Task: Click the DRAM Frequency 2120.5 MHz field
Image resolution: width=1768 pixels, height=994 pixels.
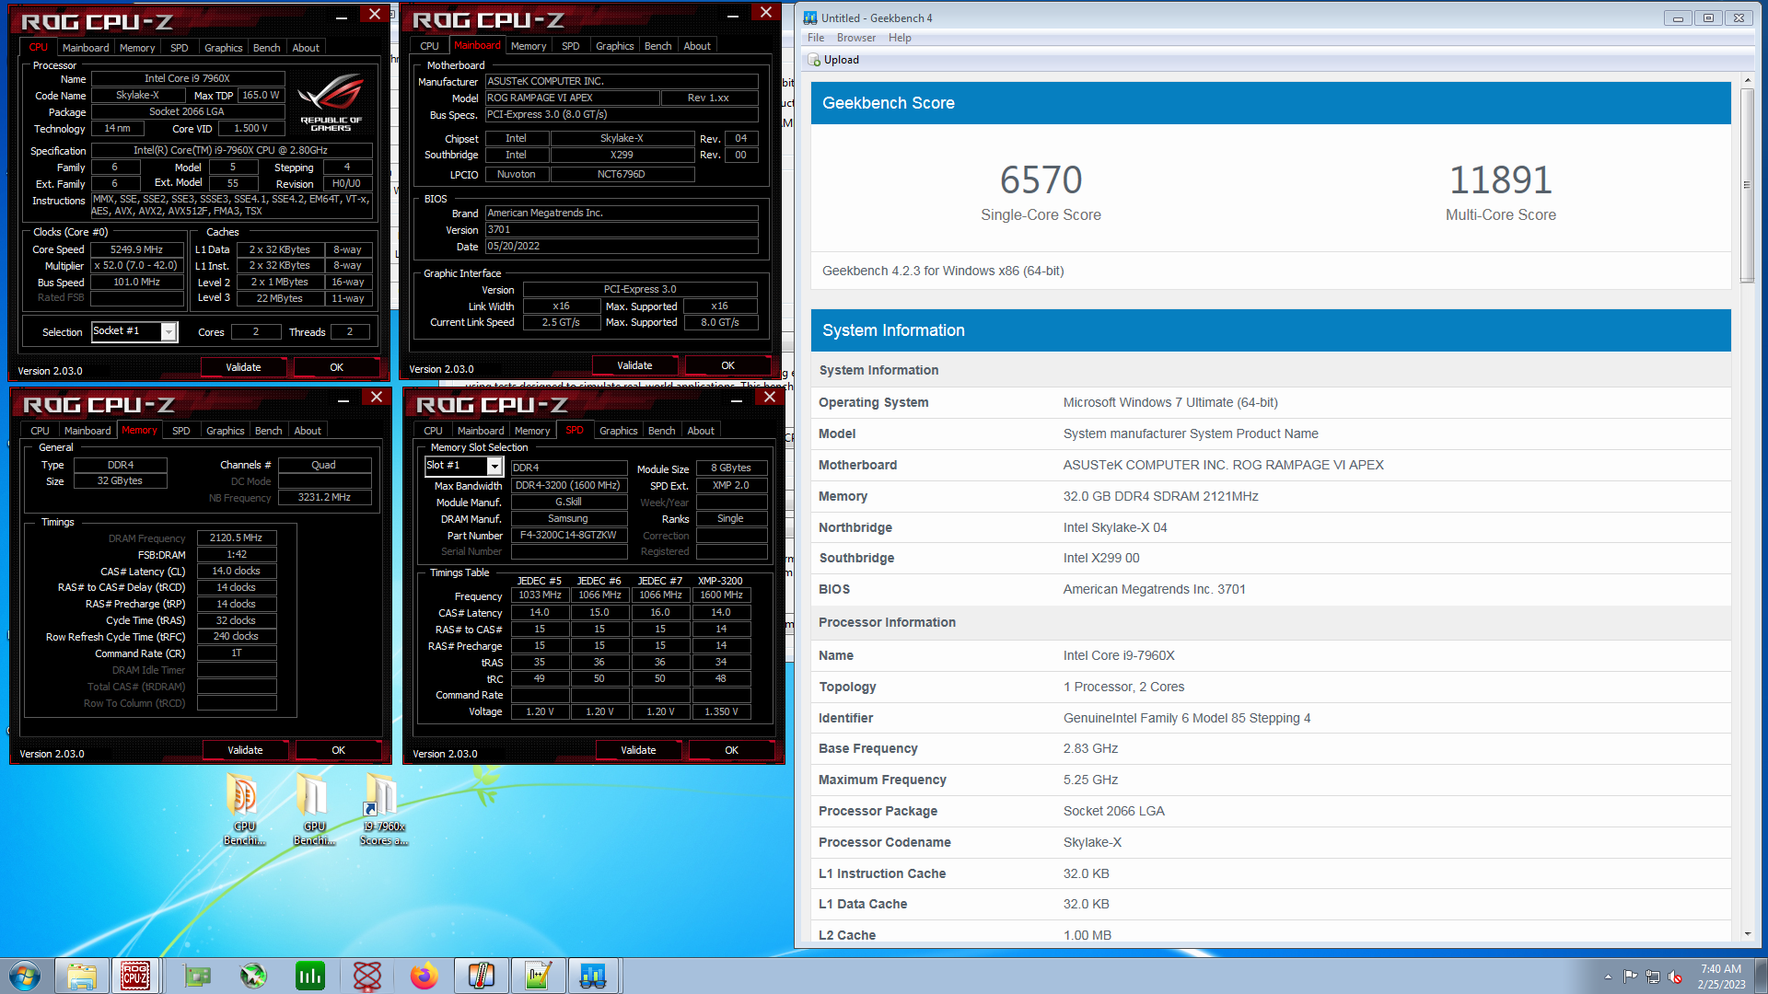Action: [x=237, y=537]
